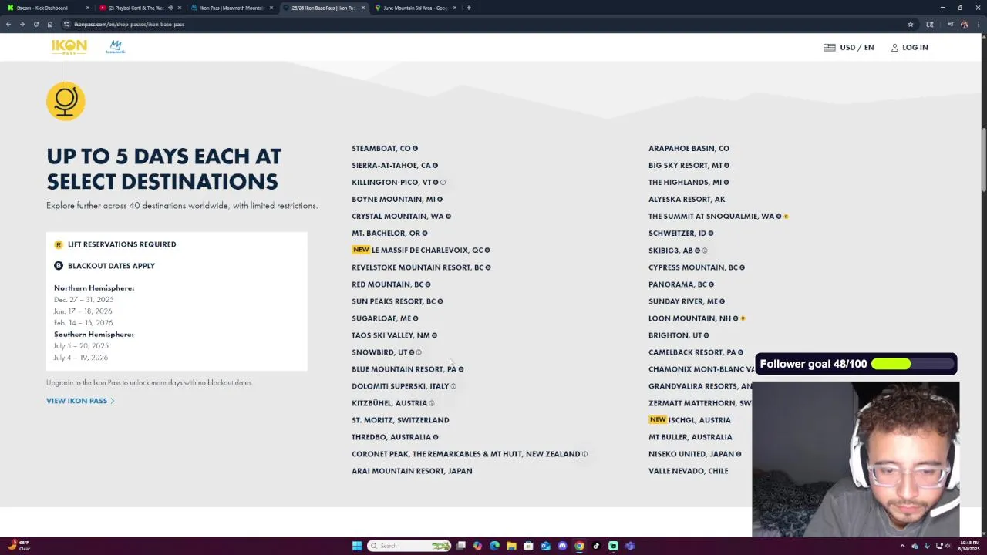The width and height of the screenshot is (987, 555).
Task: Click STEAMBOAT, CO destination
Action: click(381, 149)
